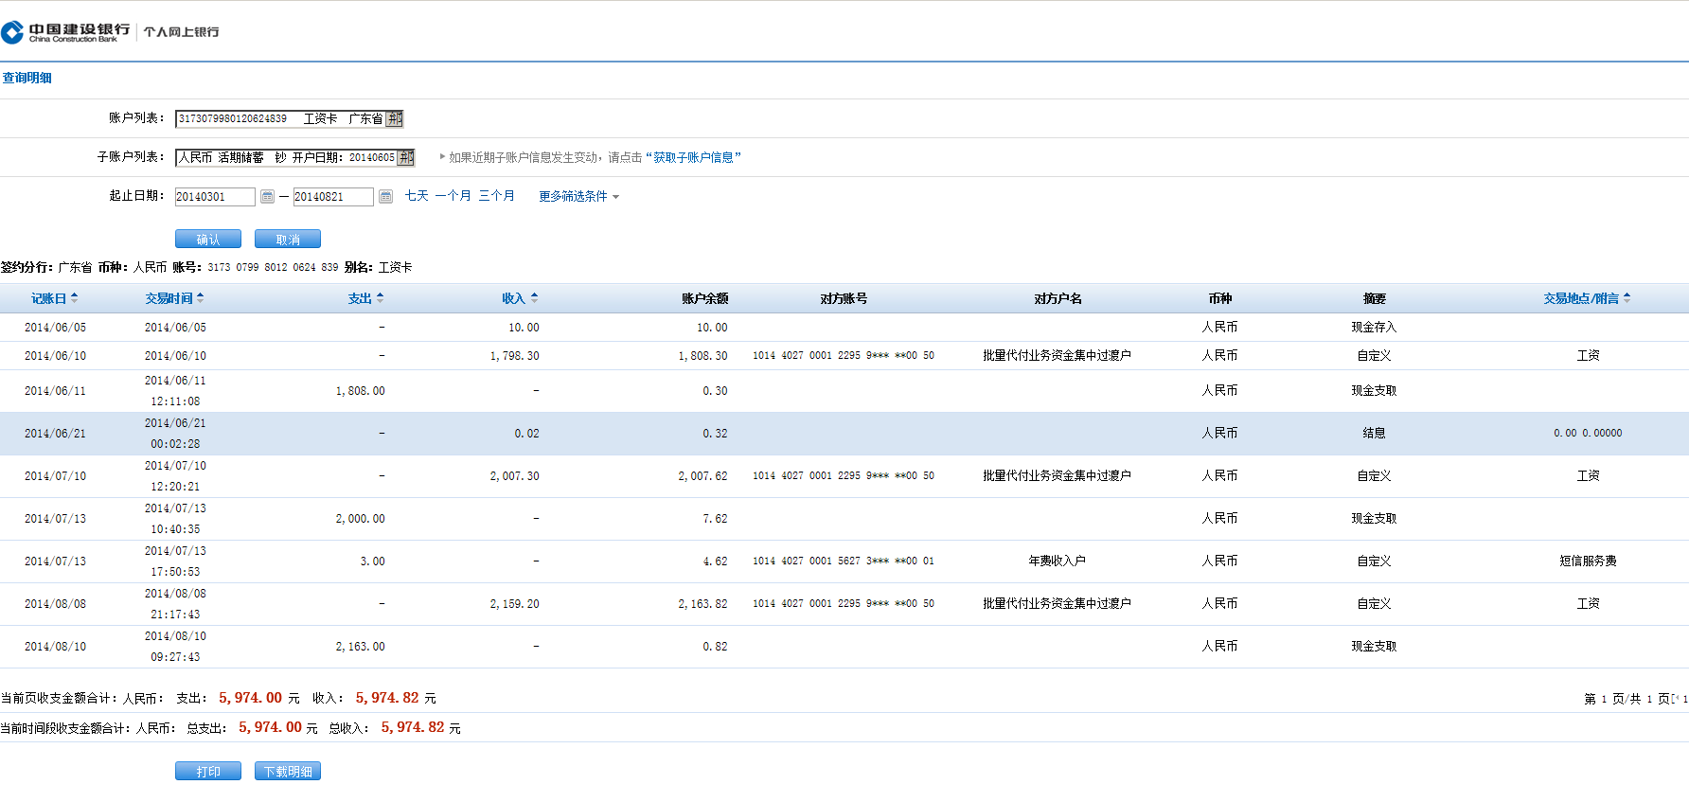Click the 下载明细 download button
This screenshot has width=1689, height=802.
[x=288, y=772]
